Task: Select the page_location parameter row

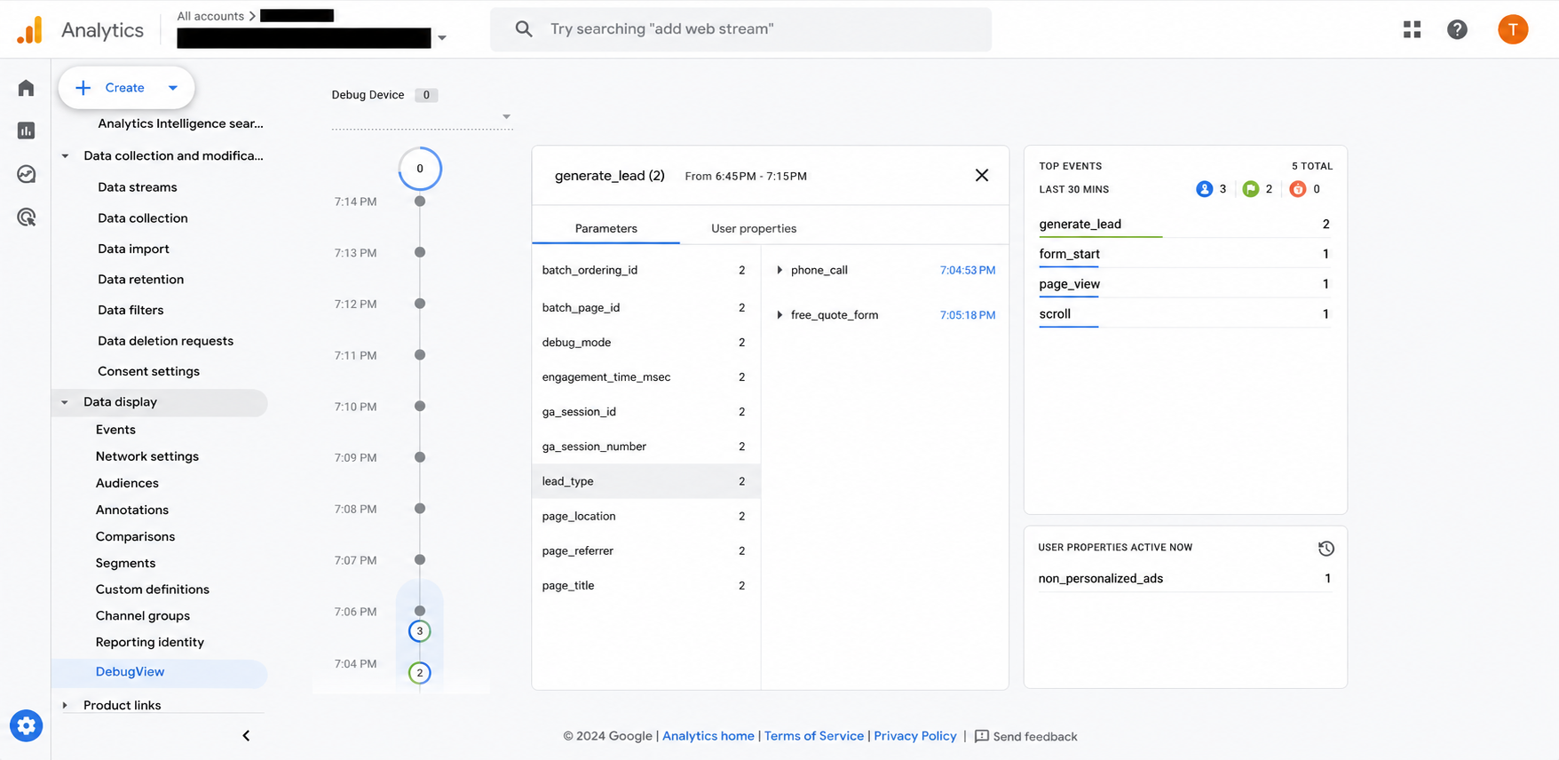Action: (645, 516)
